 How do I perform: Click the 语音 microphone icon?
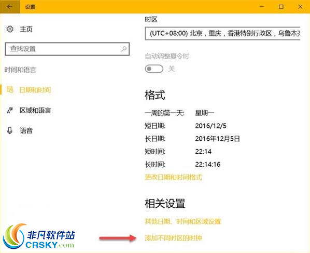point(10,130)
